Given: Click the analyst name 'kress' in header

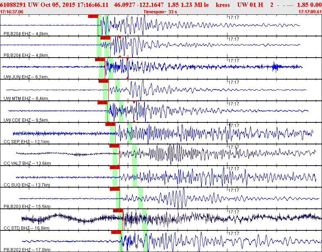Looking at the screenshot, I should point(223,5).
